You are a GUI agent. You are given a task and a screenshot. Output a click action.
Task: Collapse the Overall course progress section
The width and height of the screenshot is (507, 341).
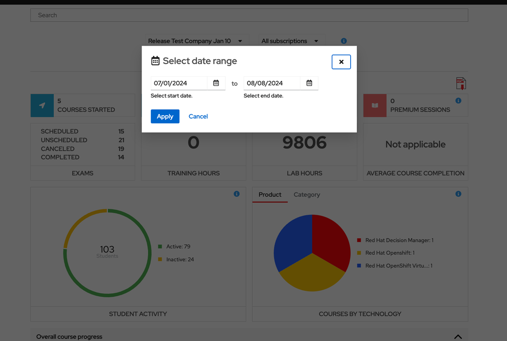(458, 337)
